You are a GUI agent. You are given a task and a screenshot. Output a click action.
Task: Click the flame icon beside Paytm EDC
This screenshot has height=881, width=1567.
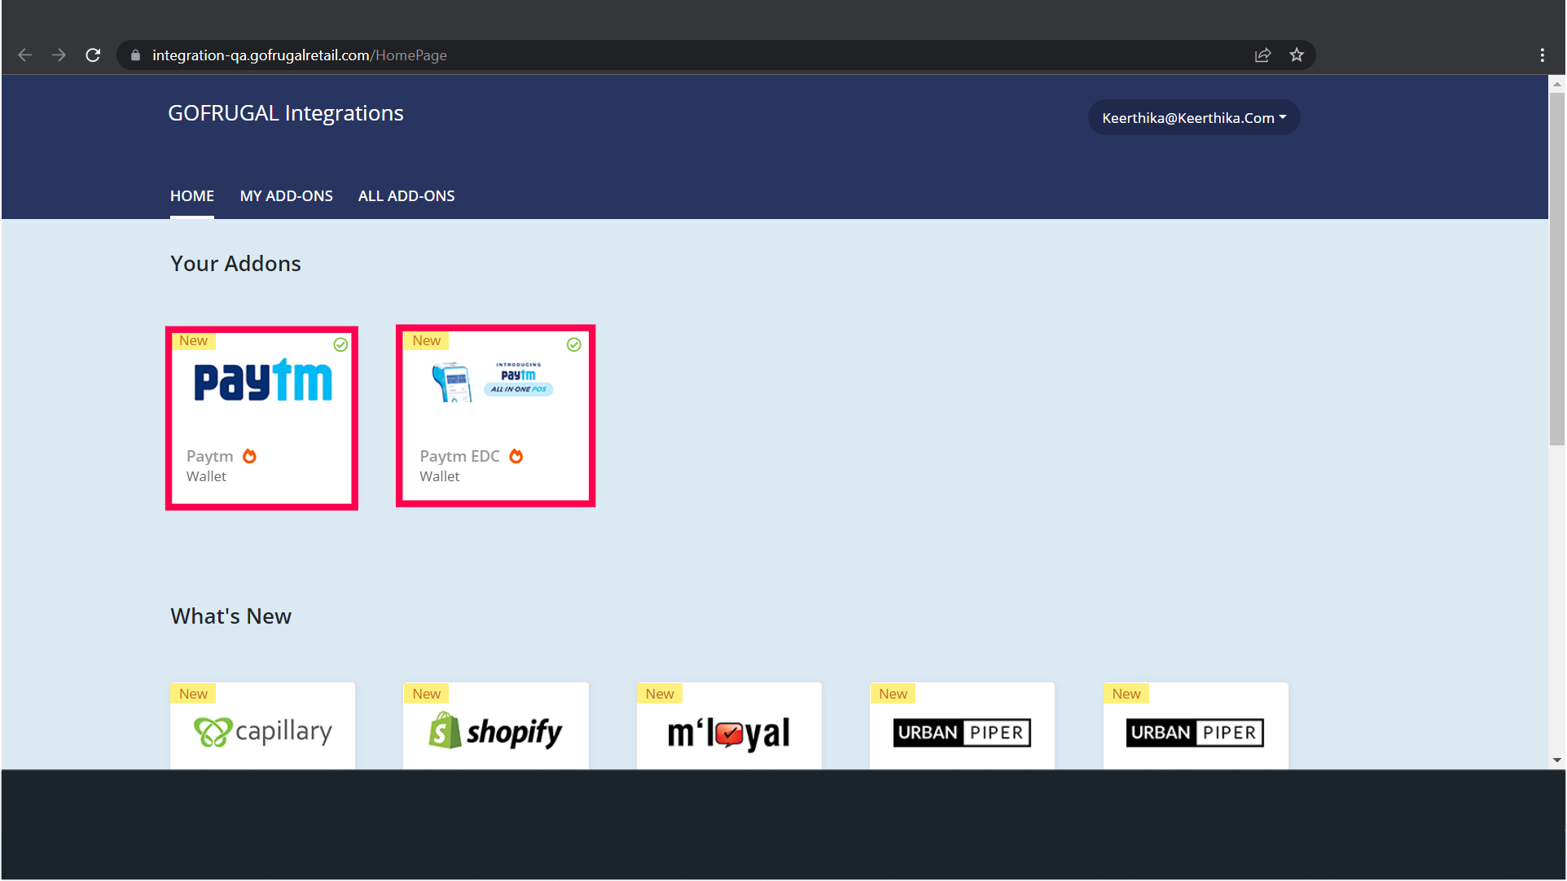[x=516, y=456]
